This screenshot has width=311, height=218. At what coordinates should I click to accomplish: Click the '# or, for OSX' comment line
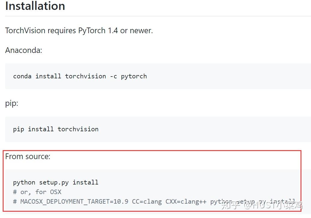37,192
